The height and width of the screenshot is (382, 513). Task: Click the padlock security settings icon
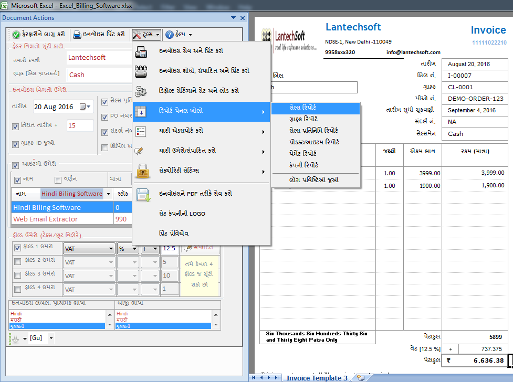pos(143,171)
